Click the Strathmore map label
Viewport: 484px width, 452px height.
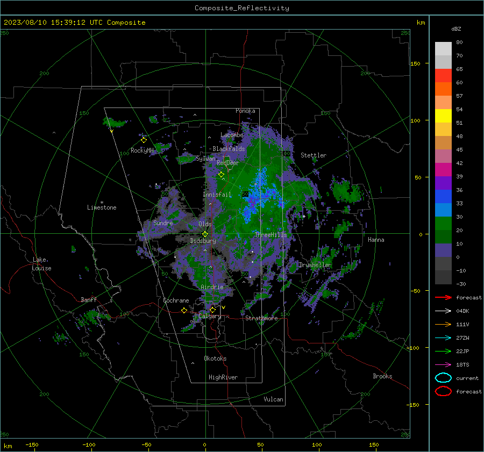pos(261,318)
